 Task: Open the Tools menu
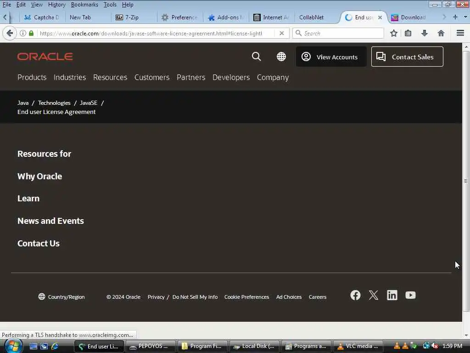(110, 5)
